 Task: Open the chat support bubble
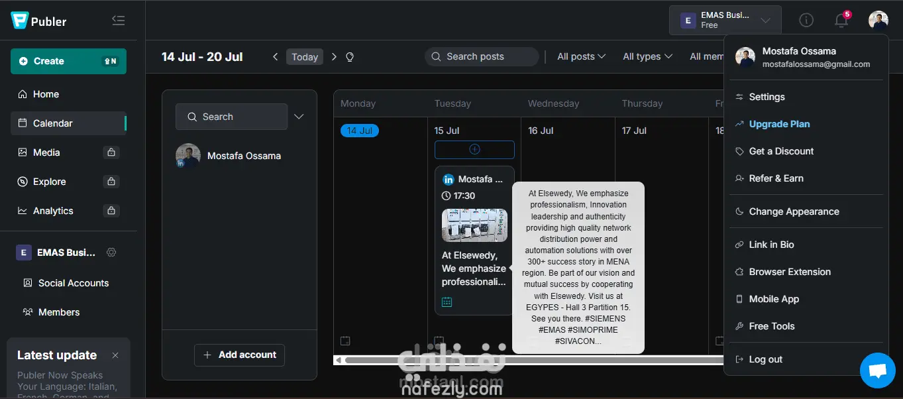coord(878,370)
